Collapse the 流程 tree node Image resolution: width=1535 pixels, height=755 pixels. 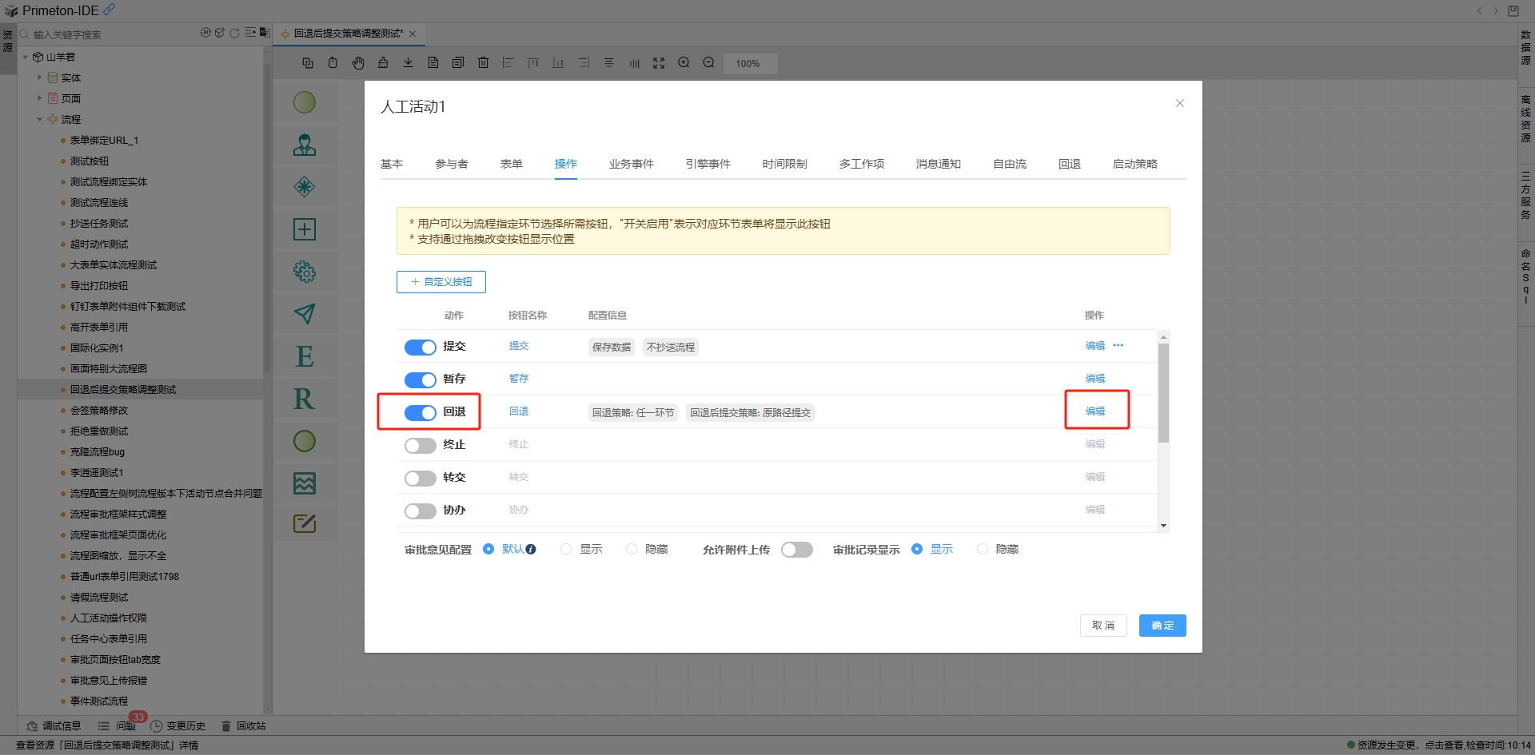pyautogui.click(x=39, y=119)
